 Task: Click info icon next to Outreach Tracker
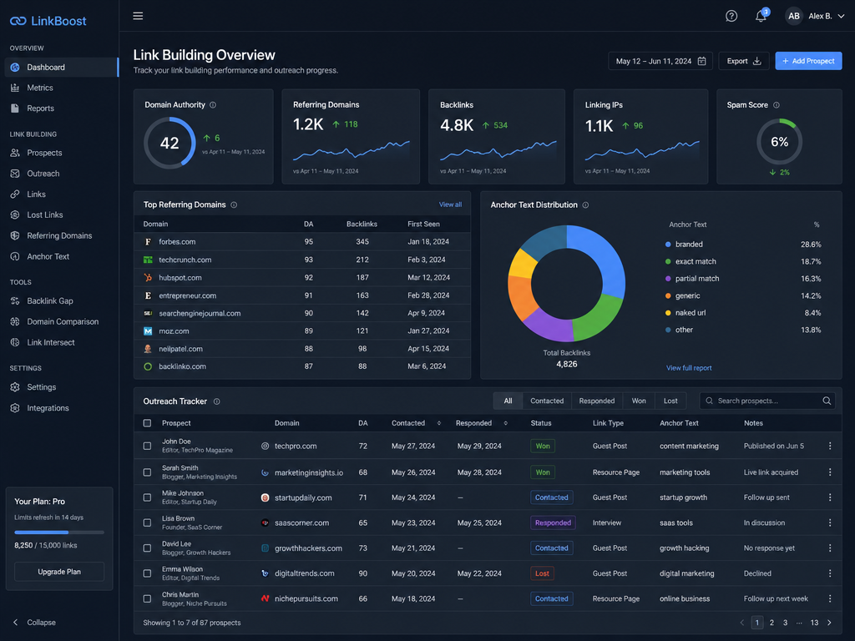click(216, 401)
